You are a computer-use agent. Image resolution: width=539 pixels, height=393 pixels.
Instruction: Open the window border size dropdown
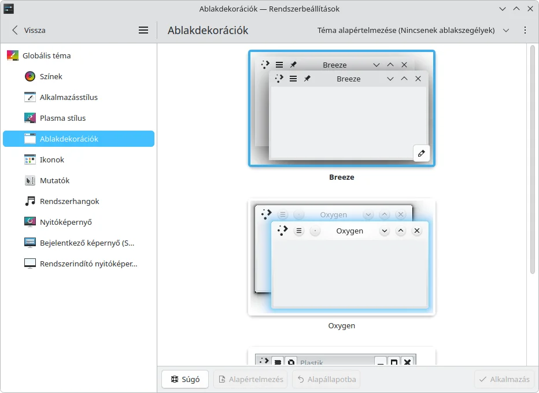point(413,30)
